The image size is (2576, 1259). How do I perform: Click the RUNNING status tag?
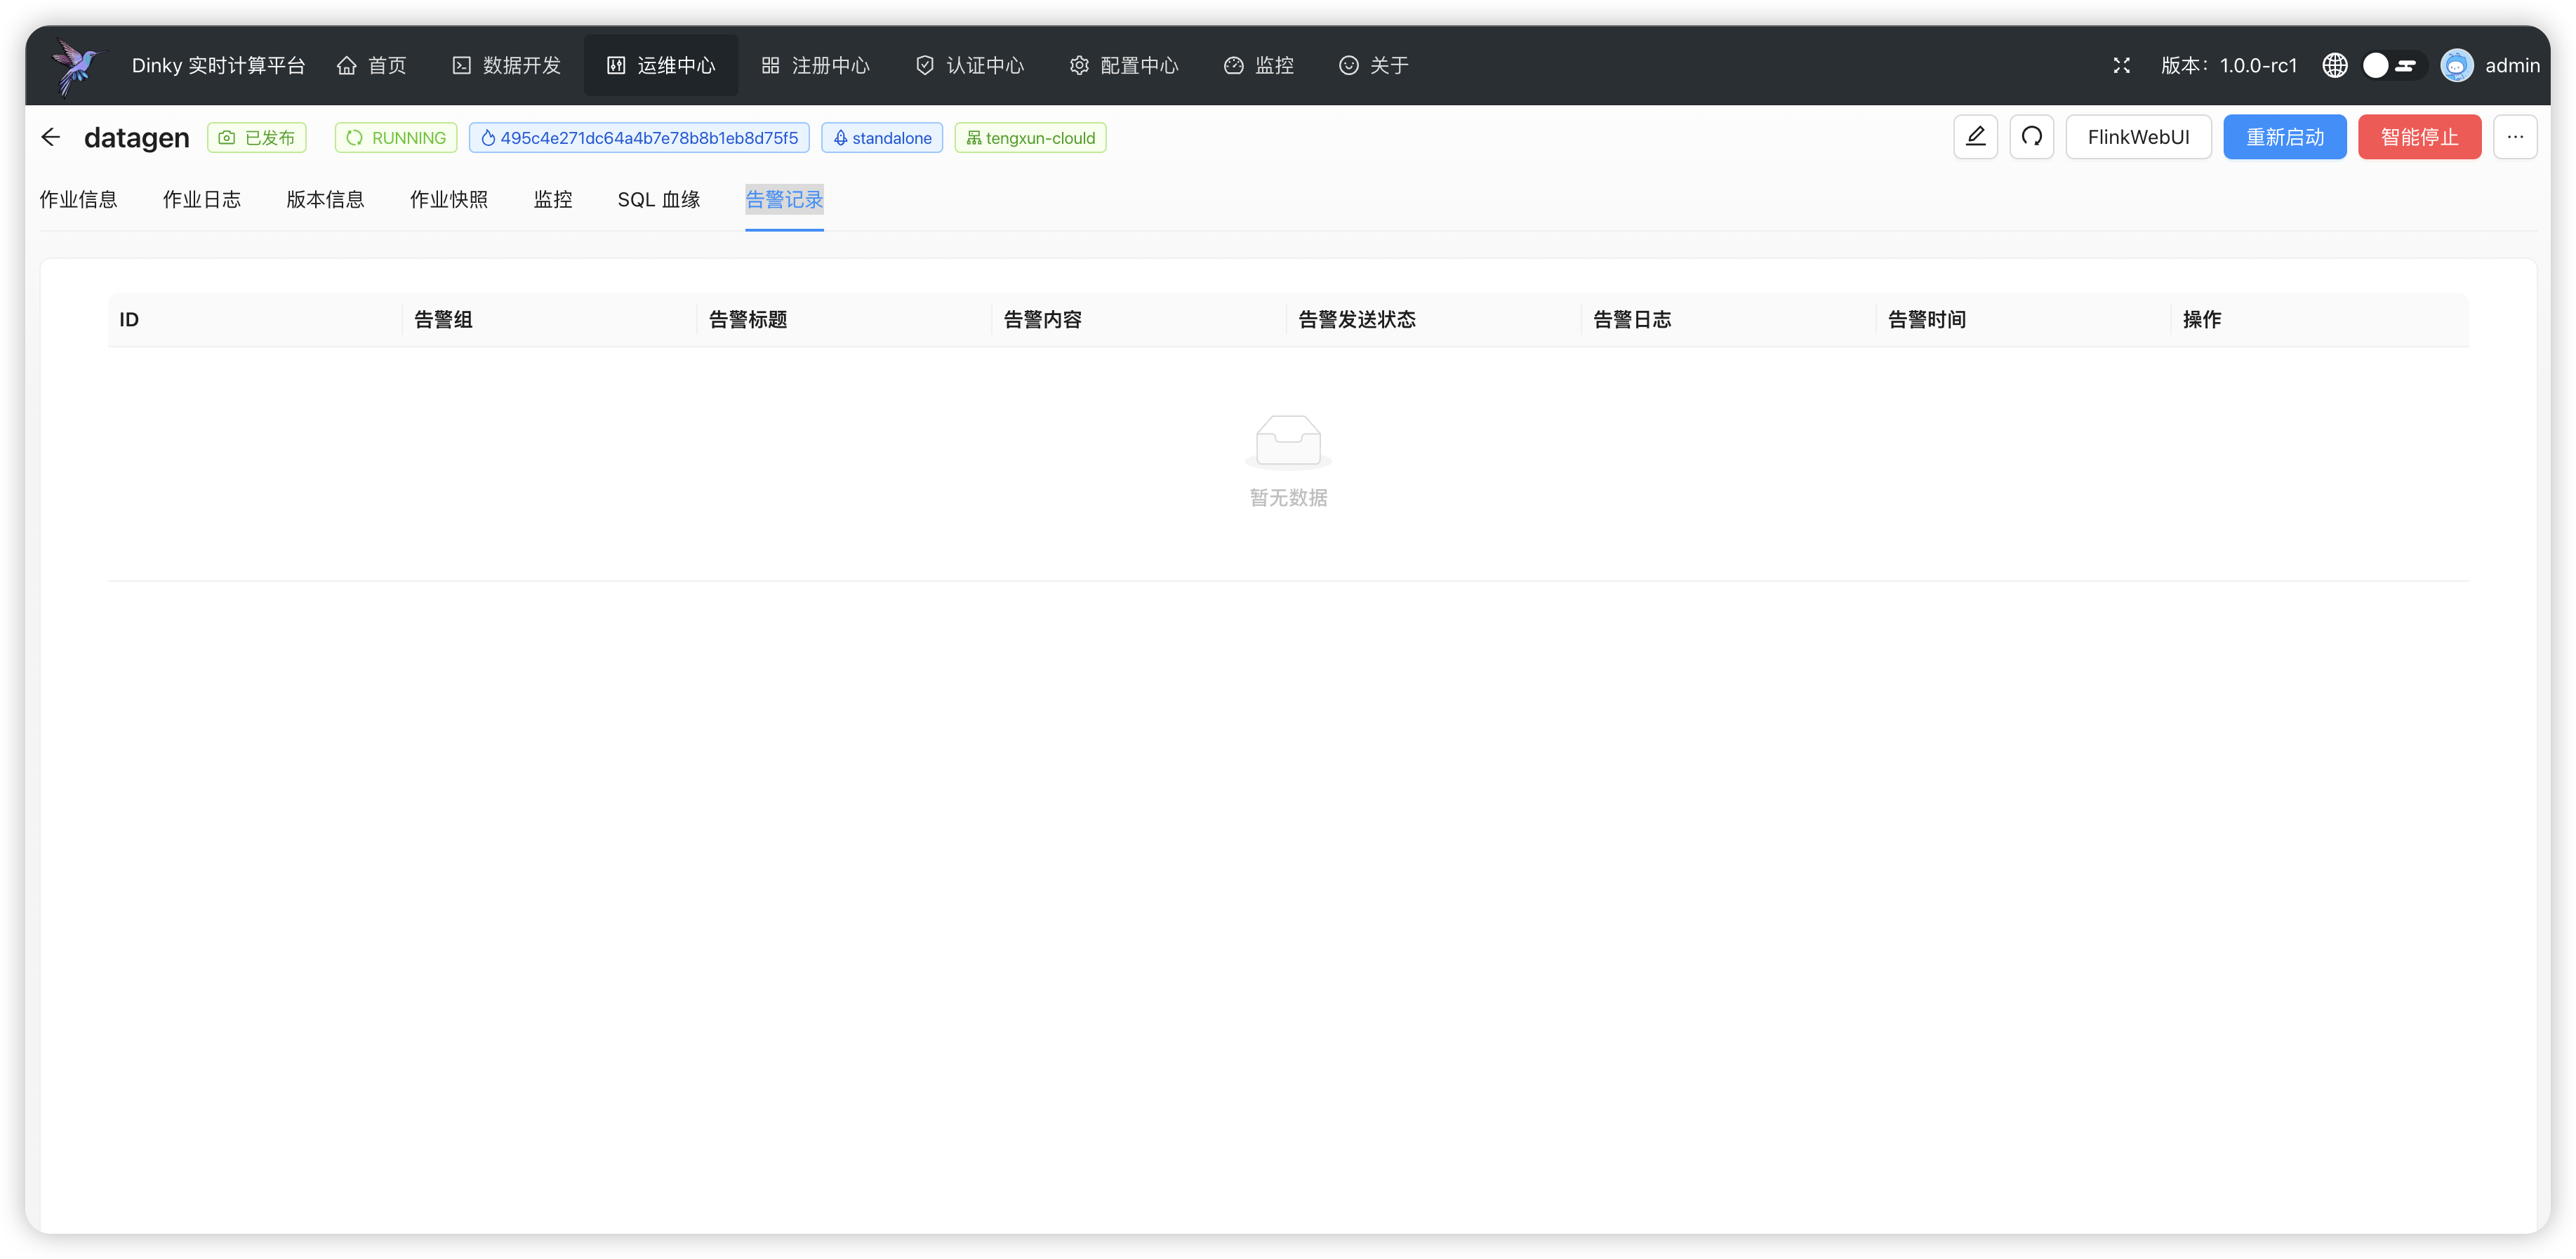pyautogui.click(x=396, y=138)
